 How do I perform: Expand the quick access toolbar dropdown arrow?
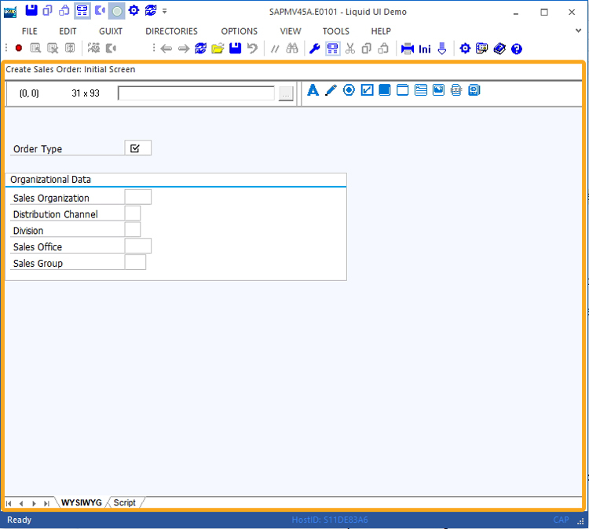165,11
